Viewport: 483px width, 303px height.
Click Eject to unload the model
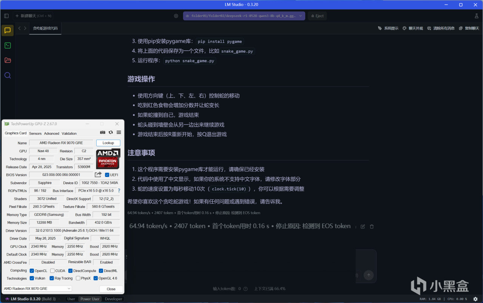(x=317, y=16)
